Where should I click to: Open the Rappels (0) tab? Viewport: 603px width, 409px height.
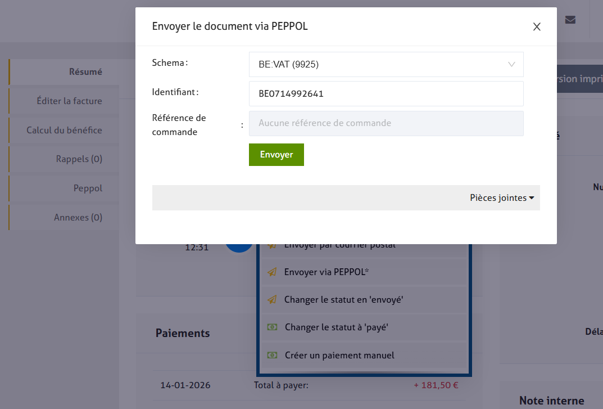click(79, 159)
